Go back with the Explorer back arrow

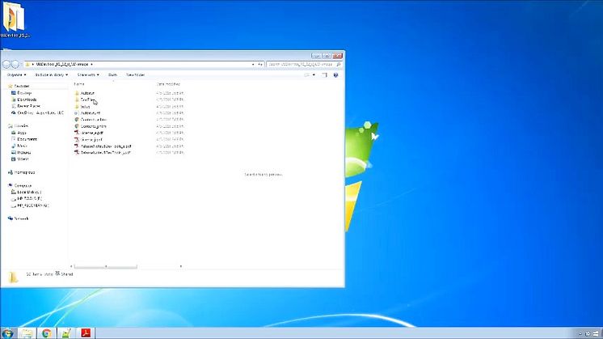(x=6, y=64)
